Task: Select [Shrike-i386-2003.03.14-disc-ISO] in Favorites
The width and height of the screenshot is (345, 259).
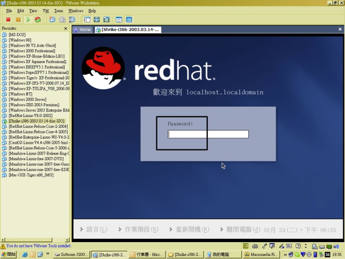Action: pos(36,121)
